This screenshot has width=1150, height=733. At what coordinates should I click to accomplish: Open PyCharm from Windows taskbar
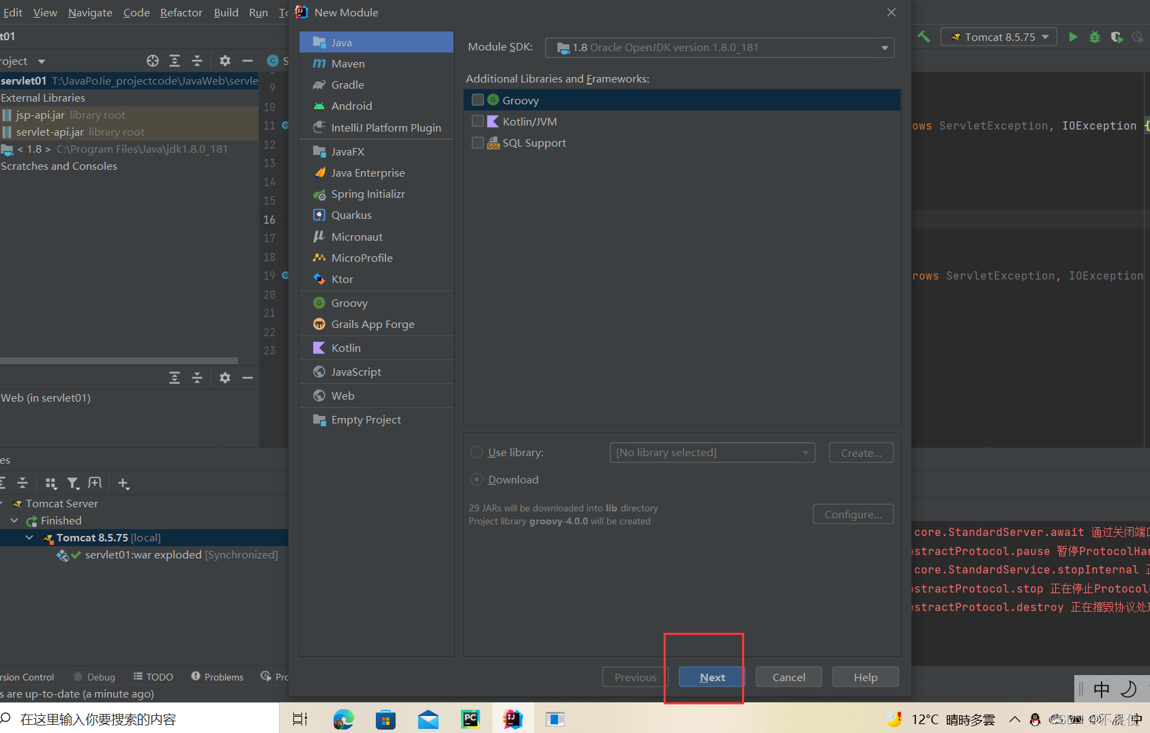pyautogui.click(x=471, y=719)
